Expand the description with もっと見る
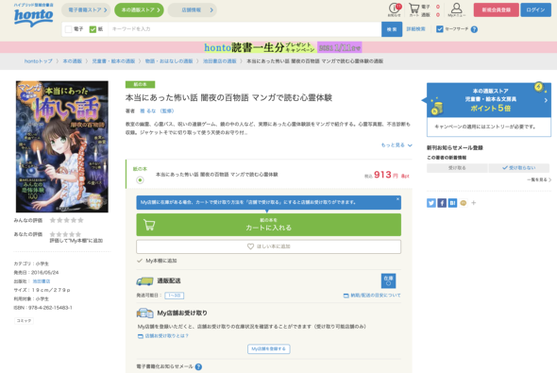The width and height of the screenshot is (557, 373). point(397,144)
